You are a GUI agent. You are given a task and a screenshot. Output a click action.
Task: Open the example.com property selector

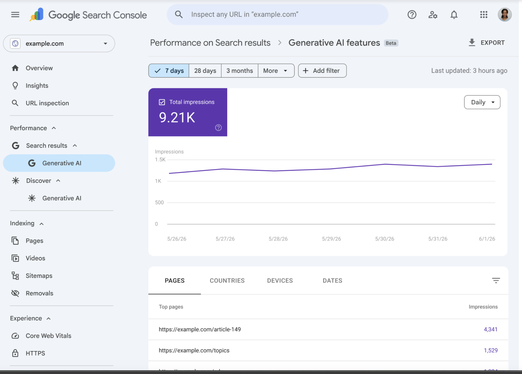59,43
